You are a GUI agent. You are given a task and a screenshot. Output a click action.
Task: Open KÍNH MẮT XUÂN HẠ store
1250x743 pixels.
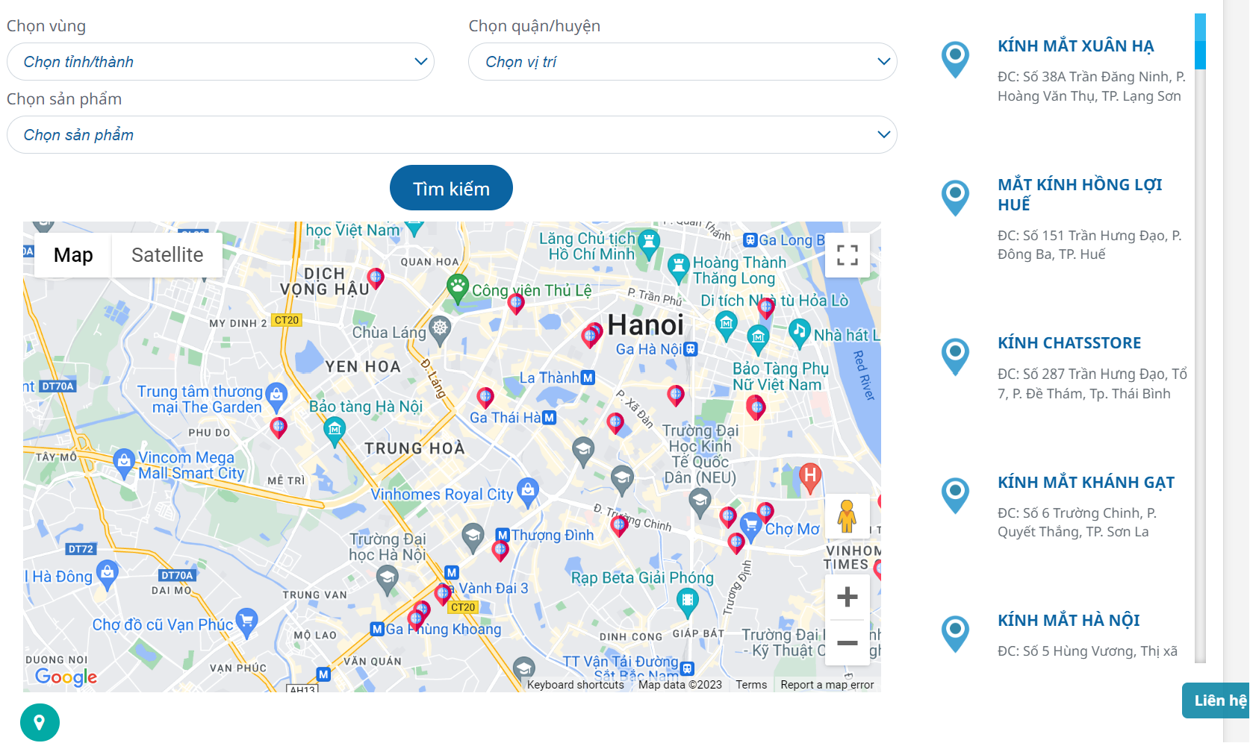pyautogui.click(x=1075, y=46)
